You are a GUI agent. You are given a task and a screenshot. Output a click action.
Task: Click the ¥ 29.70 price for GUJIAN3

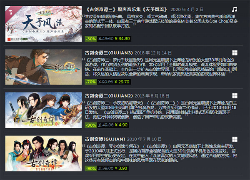122,82
